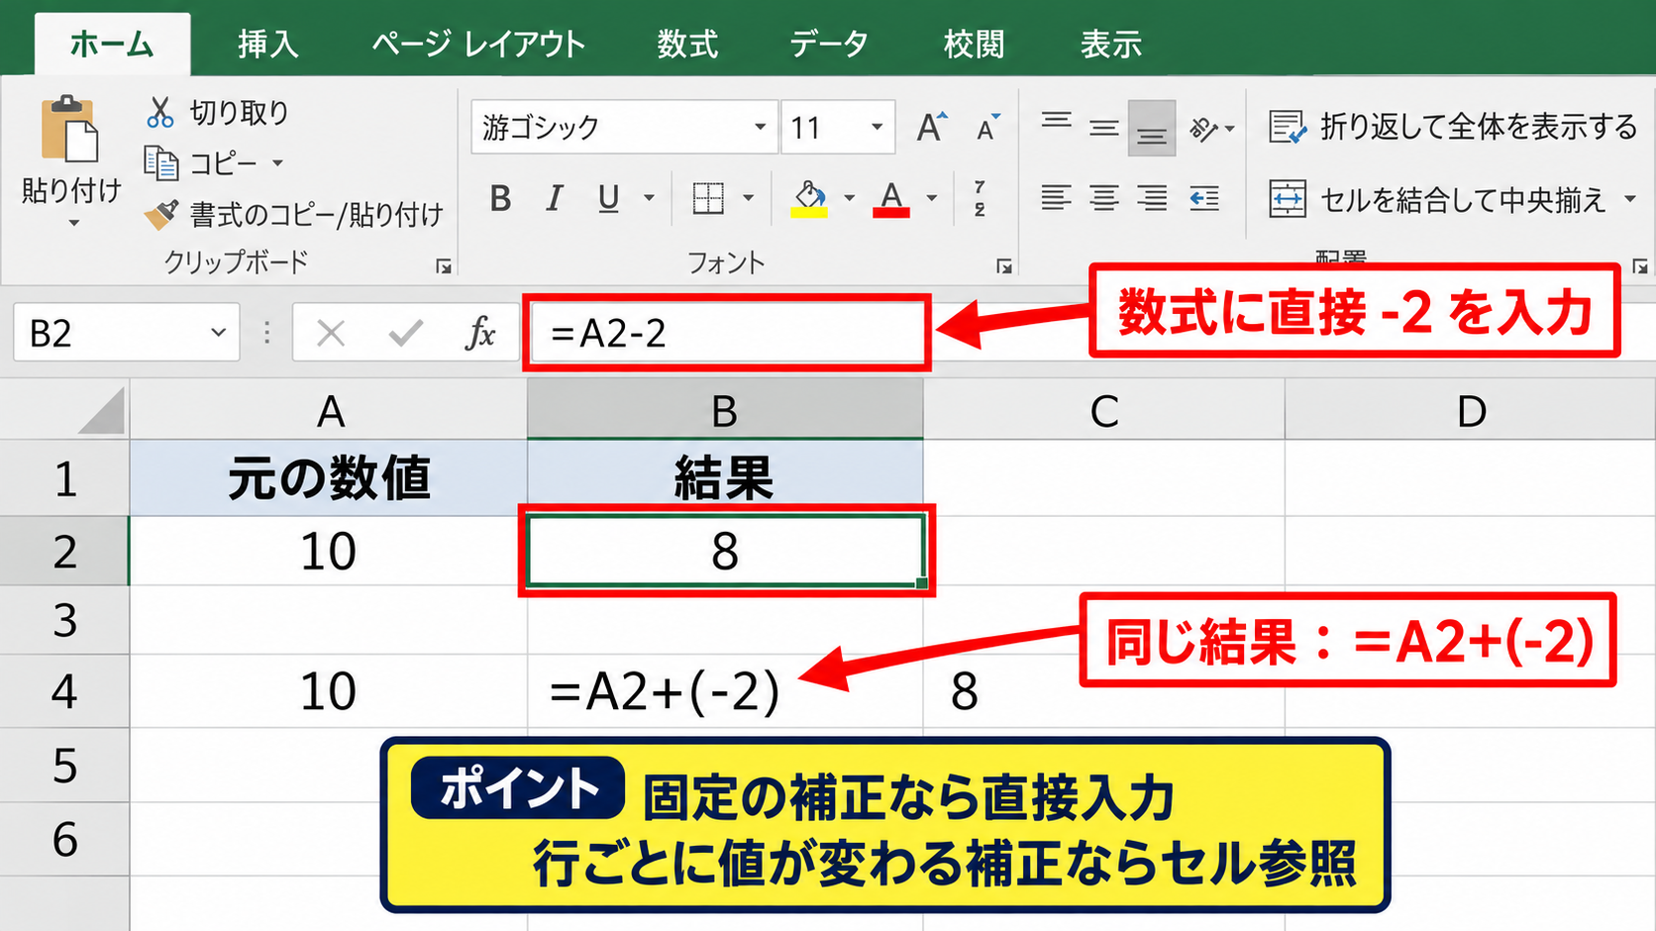Confirm formula entry with checkmark
This screenshot has width=1656, height=931.
tap(406, 334)
